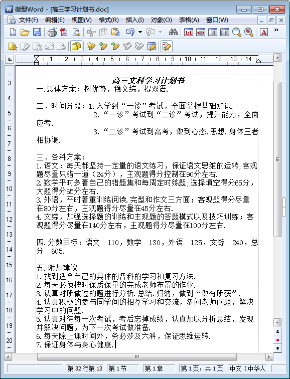Click the browse object red dot button
Screen dimensions: 290x379
[277, 340]
